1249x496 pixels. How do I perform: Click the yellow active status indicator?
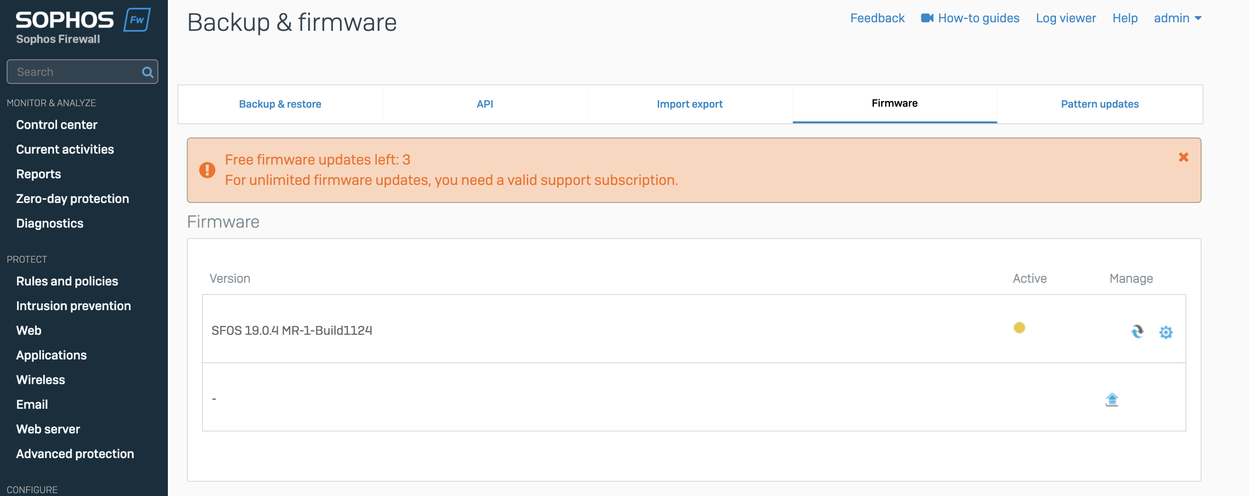pyautogui.click(x=1019, y=328)
